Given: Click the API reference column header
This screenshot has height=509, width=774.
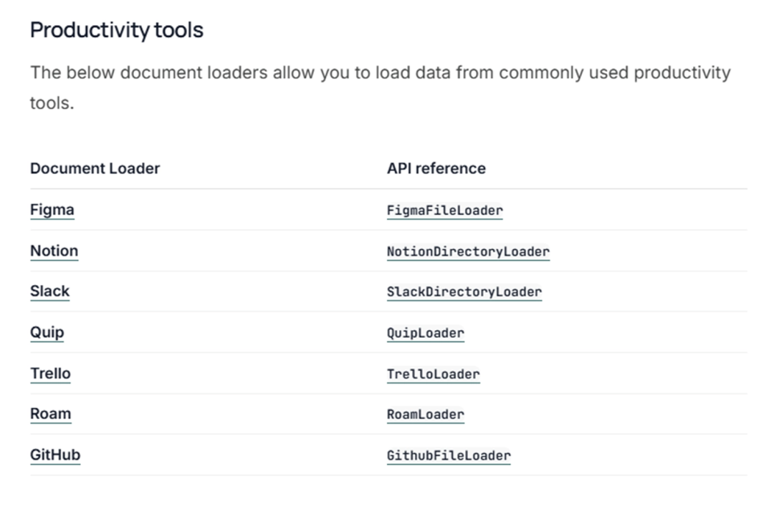Looking at the screenshot, I should pos(436,168).
